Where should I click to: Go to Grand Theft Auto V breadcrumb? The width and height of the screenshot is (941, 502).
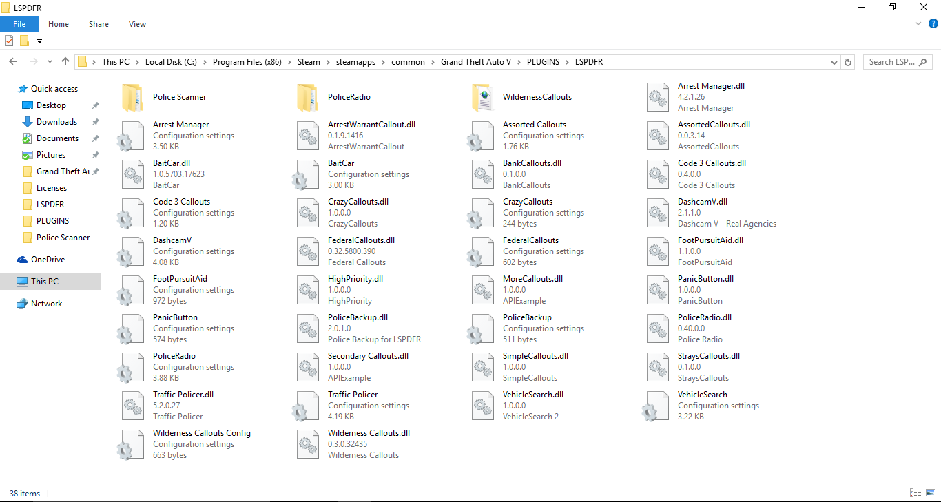(x=475, y=62)
